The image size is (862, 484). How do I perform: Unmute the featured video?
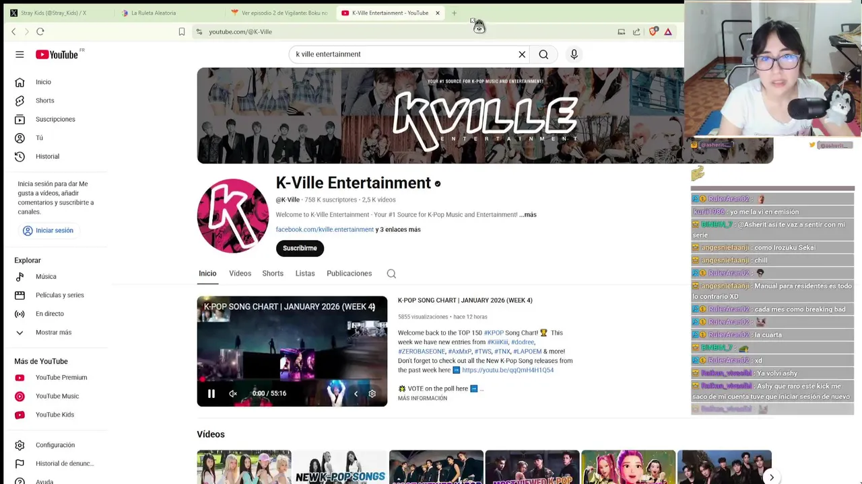pos(233,394)
